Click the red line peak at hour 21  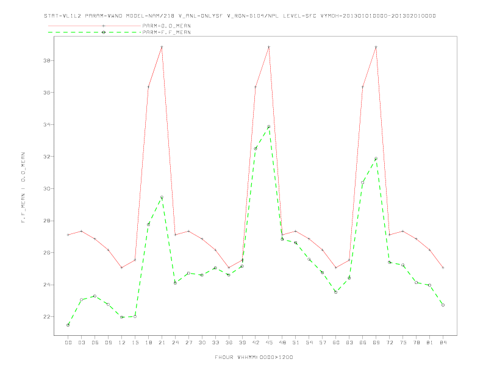(162, 47)
